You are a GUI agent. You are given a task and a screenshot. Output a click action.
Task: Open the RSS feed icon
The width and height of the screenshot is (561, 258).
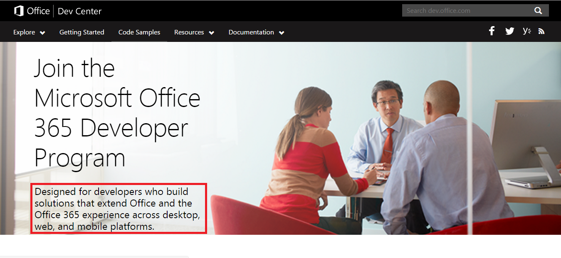[x=541, y=31]
